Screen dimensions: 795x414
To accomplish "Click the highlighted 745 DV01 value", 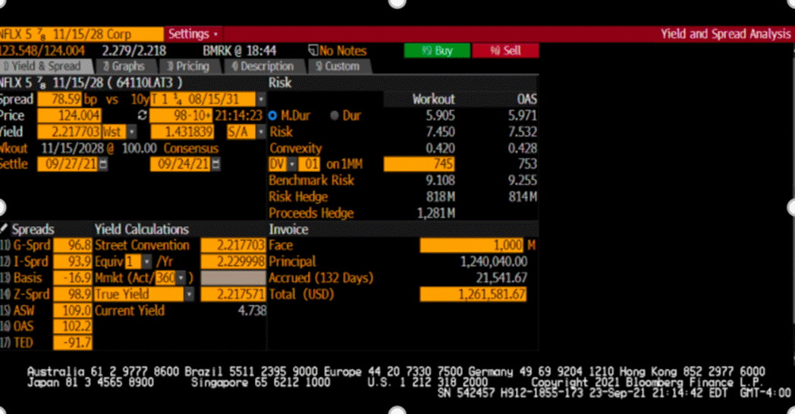I will 419,165.
